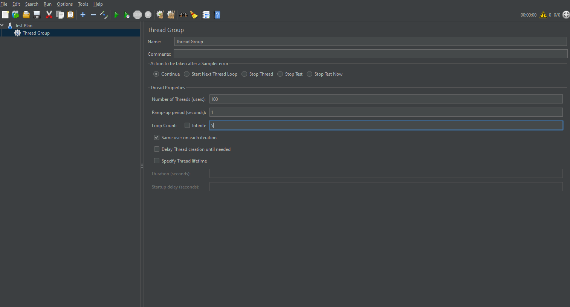570x307 pixels.
Task: Click the remote engines icon at far right
Action: pyautogui.click(x=566, y=15)
